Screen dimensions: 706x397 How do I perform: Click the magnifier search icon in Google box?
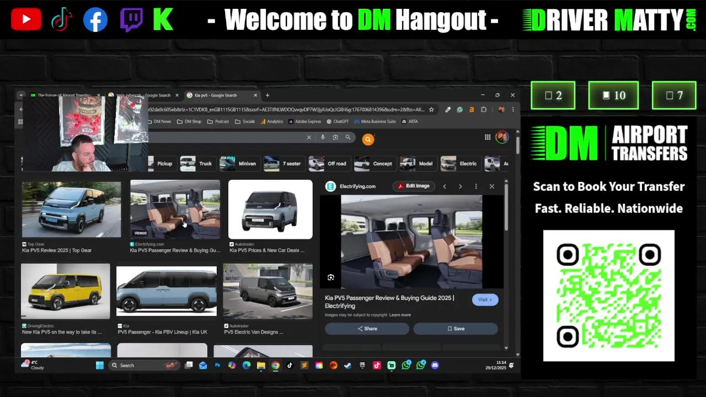pos(348,137)
